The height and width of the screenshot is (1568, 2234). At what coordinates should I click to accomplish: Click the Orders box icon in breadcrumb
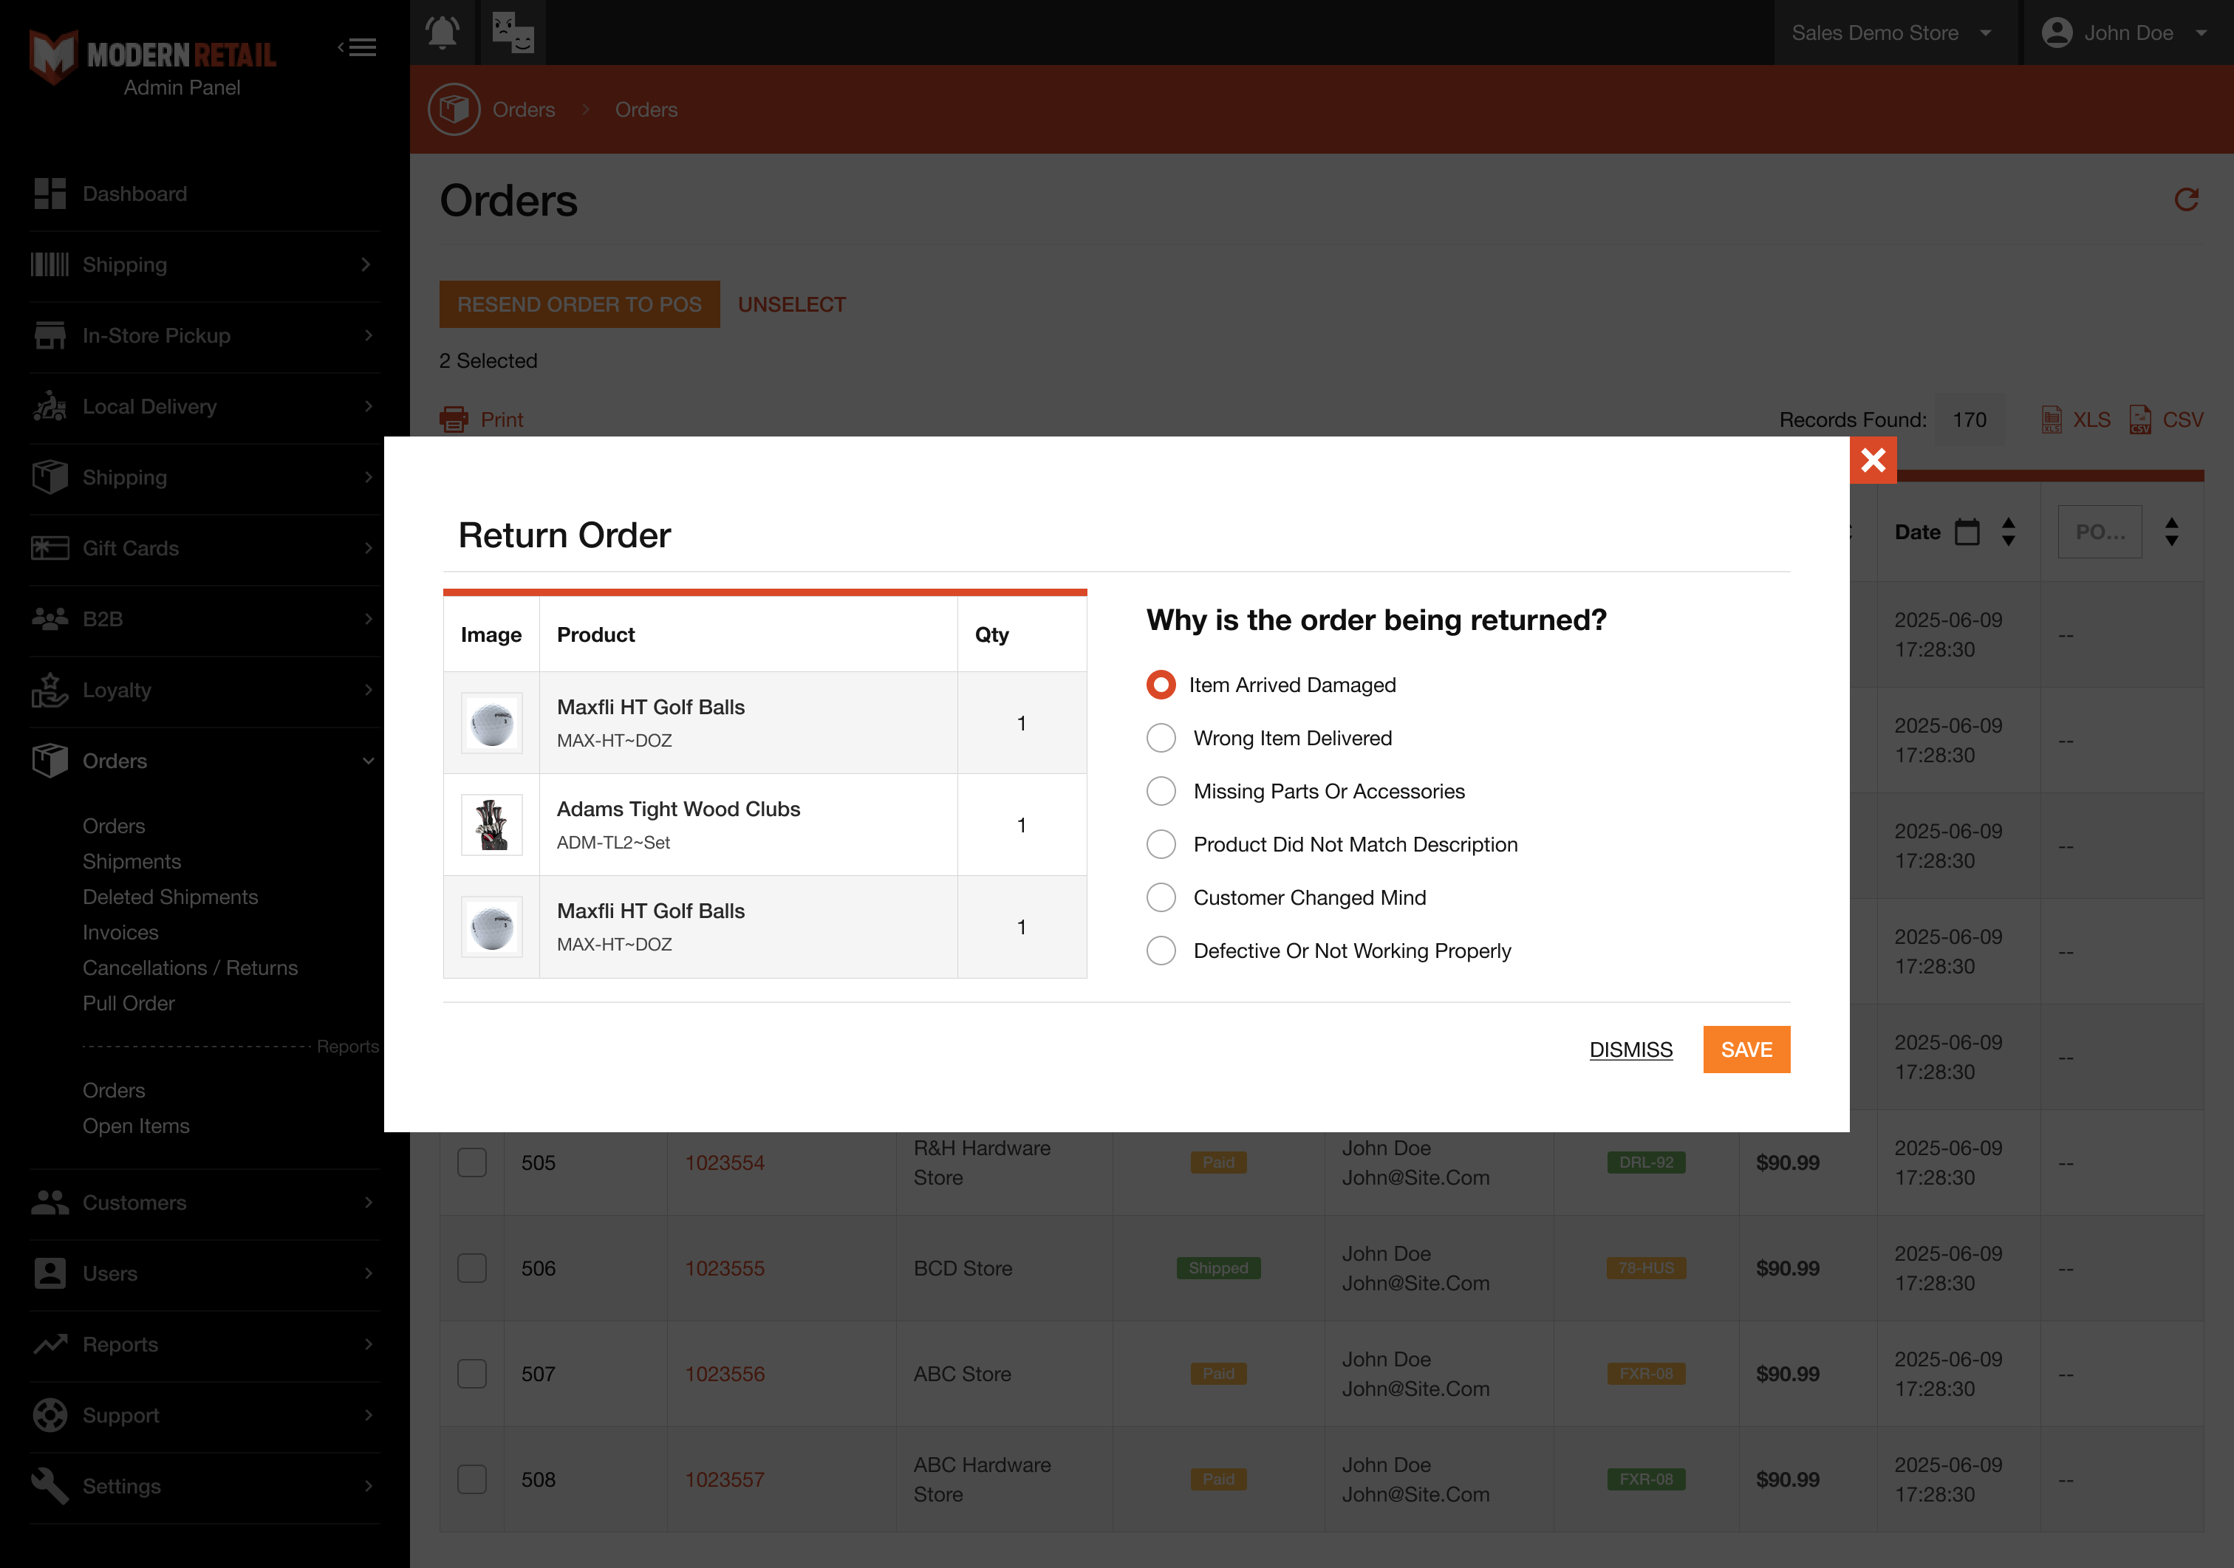(x=454, y=109)
